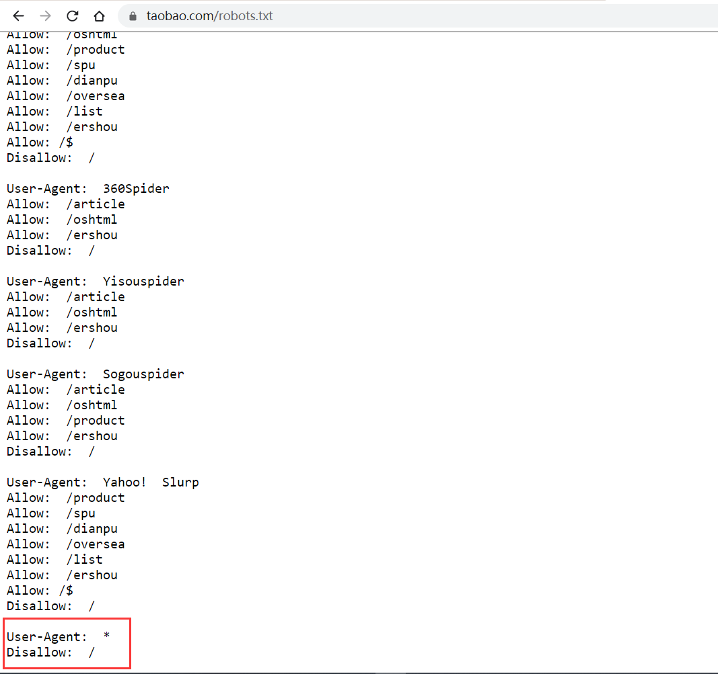Click 'Allow: /list' in the topmost section
718x674 pixels.
click(x=55, y=111)
